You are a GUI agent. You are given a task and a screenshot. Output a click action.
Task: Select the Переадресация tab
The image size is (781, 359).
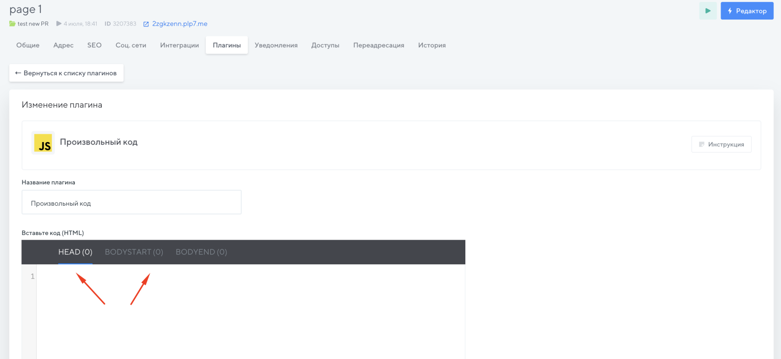[x=378, y=45]
